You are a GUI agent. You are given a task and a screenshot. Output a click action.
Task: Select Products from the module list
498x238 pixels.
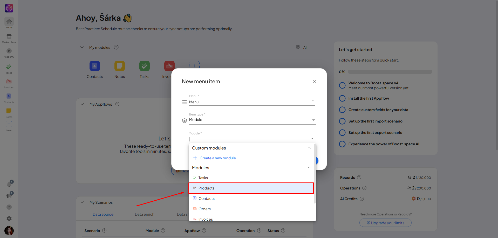pyautogui.click(x=251, y=188)
